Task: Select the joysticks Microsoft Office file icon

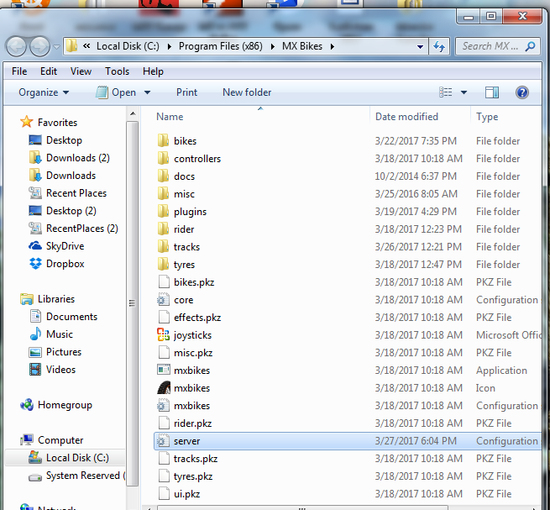Action: pyautogui.click(x=163, y=334)
